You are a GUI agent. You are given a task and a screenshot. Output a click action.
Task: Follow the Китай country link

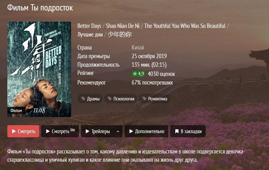point(138,48)
